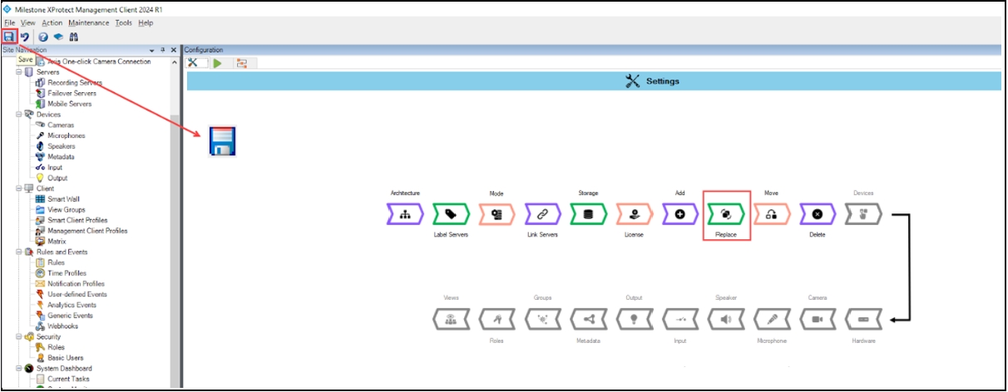1008x392 pixels.
Task: Open the Maintenance menu
Action: (88, 22)
